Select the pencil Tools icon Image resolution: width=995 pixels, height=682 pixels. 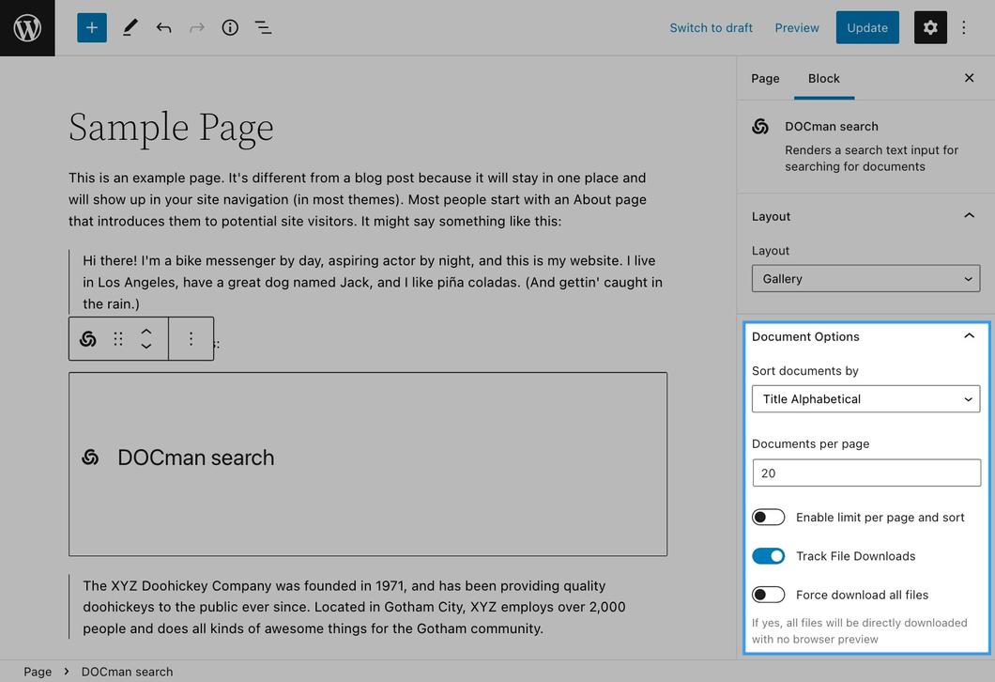[x=130, y=28]
